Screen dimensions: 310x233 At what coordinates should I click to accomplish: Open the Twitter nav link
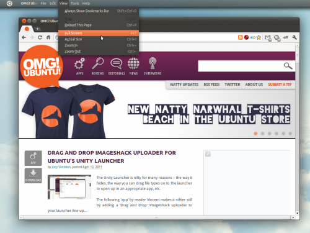click(232, 85)
